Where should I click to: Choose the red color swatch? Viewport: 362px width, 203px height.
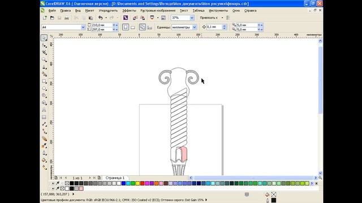coord(142,183)
